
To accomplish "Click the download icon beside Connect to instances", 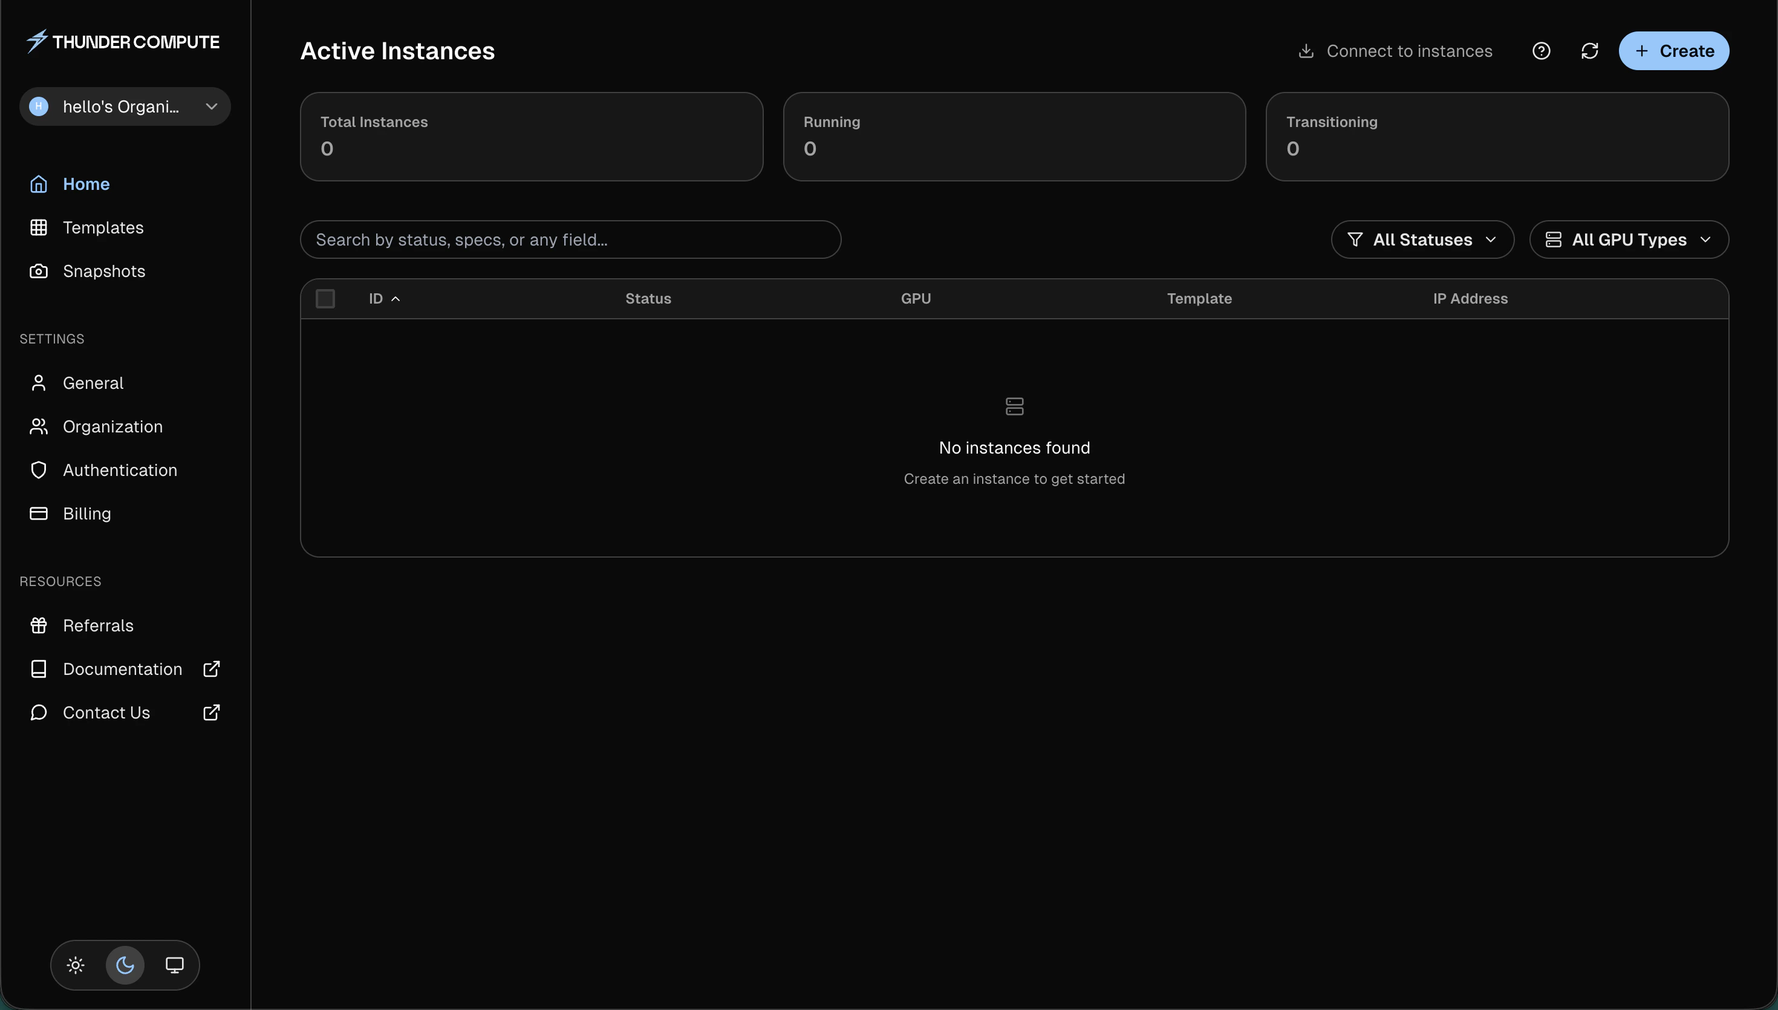I will [x=1306, y=51].
